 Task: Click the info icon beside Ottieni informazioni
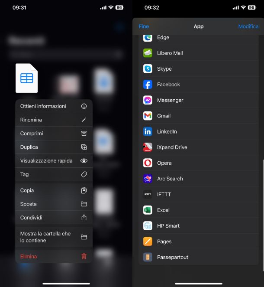pos(84,106)
